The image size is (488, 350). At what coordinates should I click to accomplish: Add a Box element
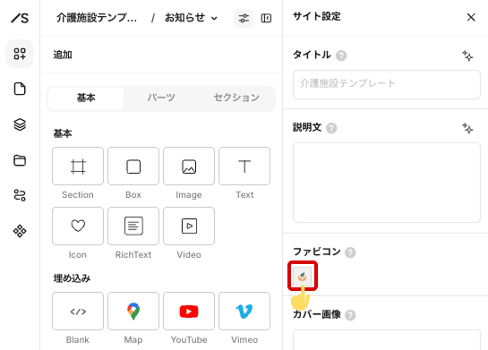133,166
